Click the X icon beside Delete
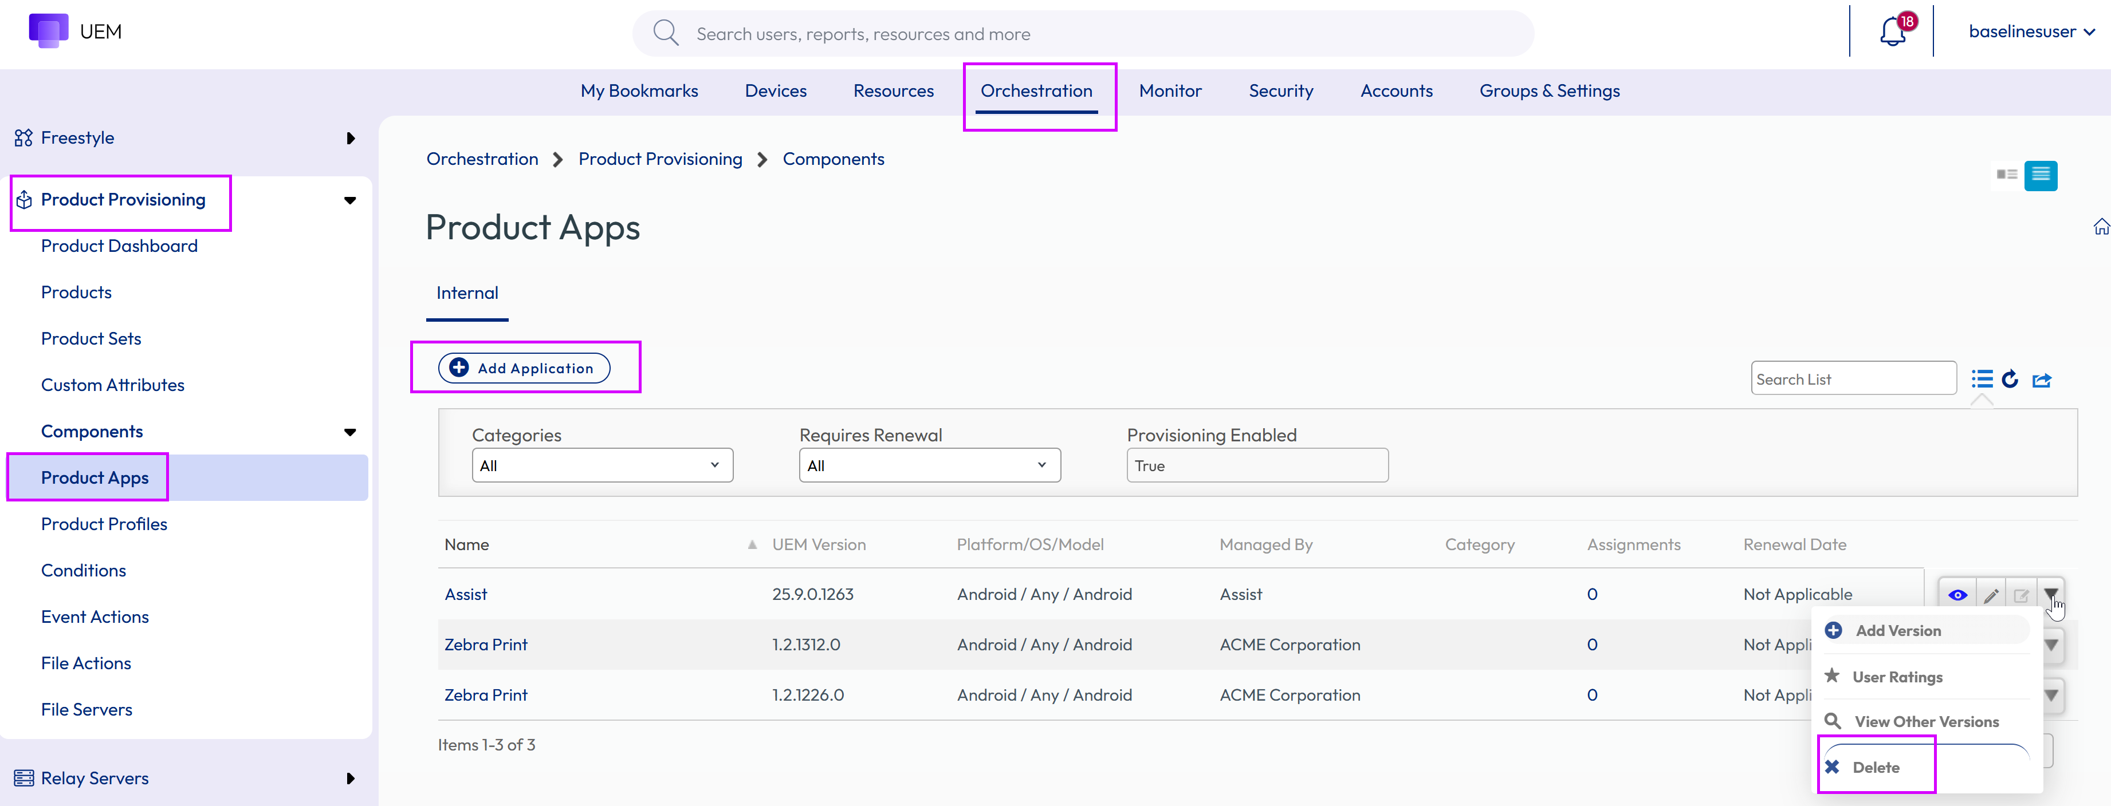The image size is (2111, 806). coord(1833,767)
